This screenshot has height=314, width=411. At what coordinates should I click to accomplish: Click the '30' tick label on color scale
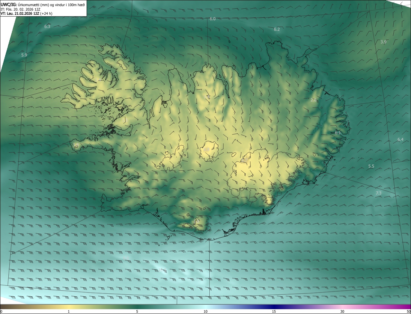pyautogui.click(x=342, y=311)
